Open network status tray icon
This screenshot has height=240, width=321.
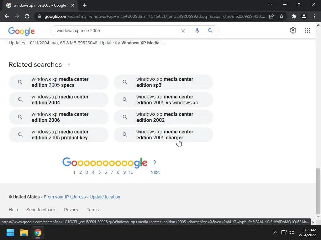pyautogui.click(x=284, y=232)
